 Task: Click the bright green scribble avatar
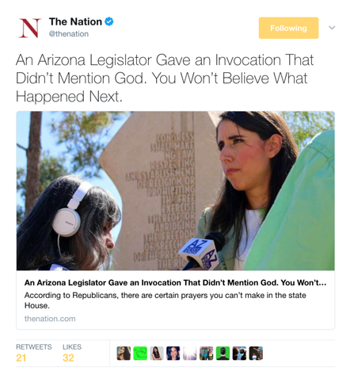click(x=140, y=354)
